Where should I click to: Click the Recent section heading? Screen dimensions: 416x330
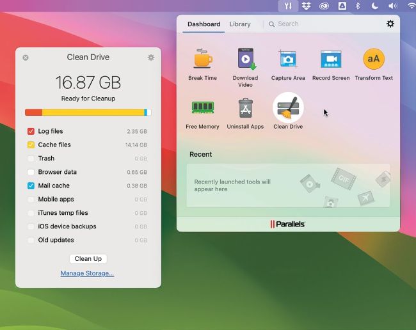[200, 154]
